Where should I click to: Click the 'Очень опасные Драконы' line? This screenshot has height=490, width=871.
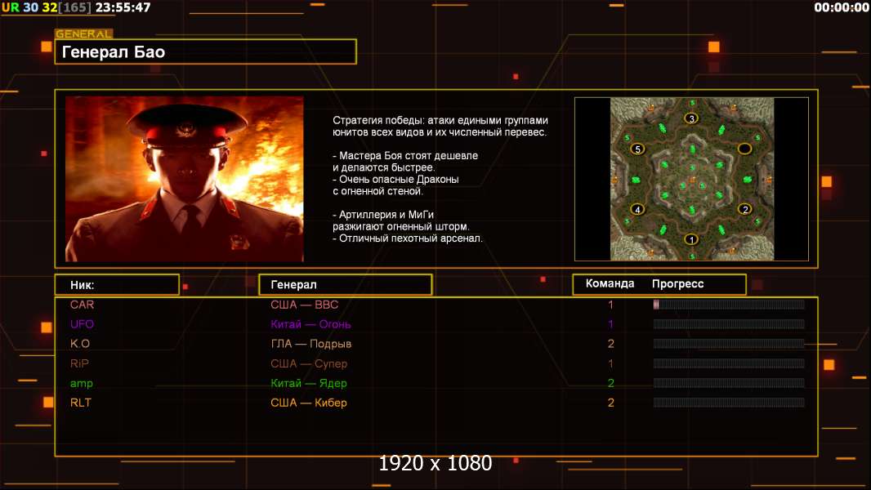(x=396, y=179)
